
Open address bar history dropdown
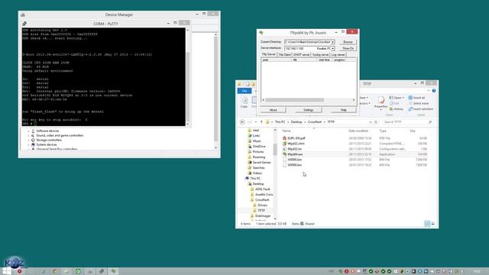(x=370, y=122)
